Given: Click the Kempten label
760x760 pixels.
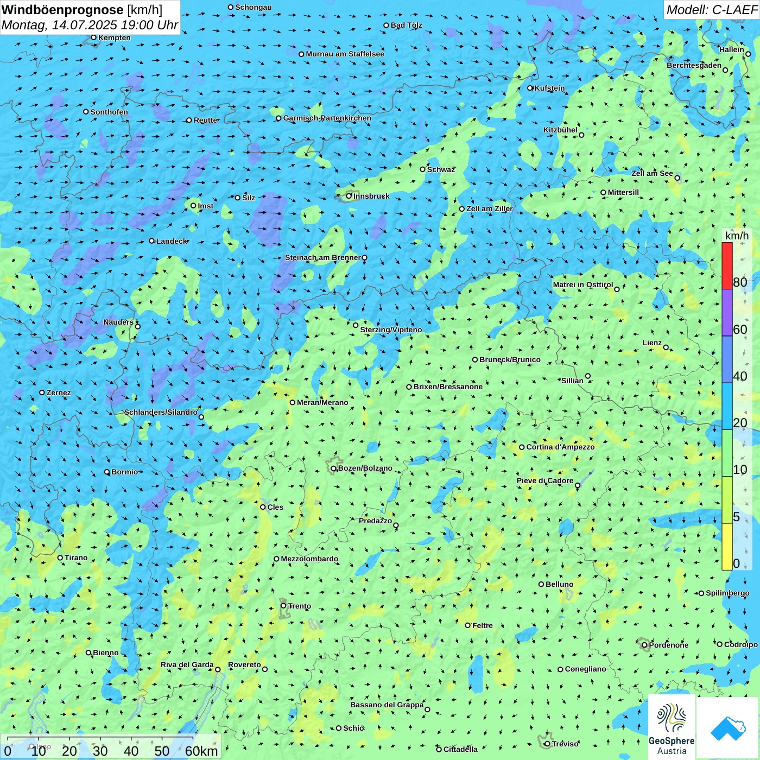Looking at the screenshot, I should point(114,37).
